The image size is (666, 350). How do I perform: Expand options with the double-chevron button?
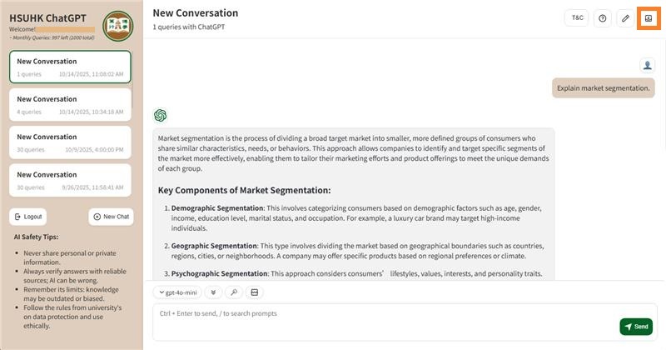(214, 292)
